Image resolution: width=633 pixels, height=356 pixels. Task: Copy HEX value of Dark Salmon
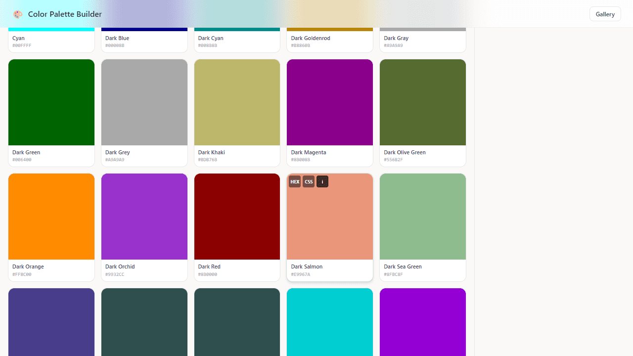295,181
